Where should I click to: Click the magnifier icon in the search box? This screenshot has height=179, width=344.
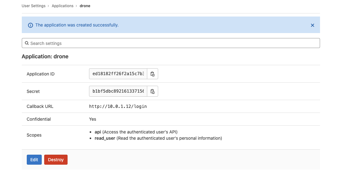coord(27,43)
